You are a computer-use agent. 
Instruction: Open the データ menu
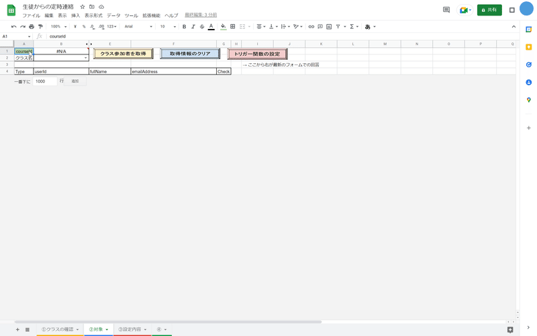[113, 15]
